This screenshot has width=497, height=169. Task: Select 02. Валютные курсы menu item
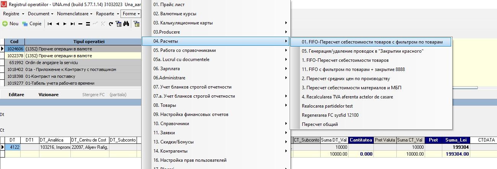pyautogui.click(x=216, y=14)
